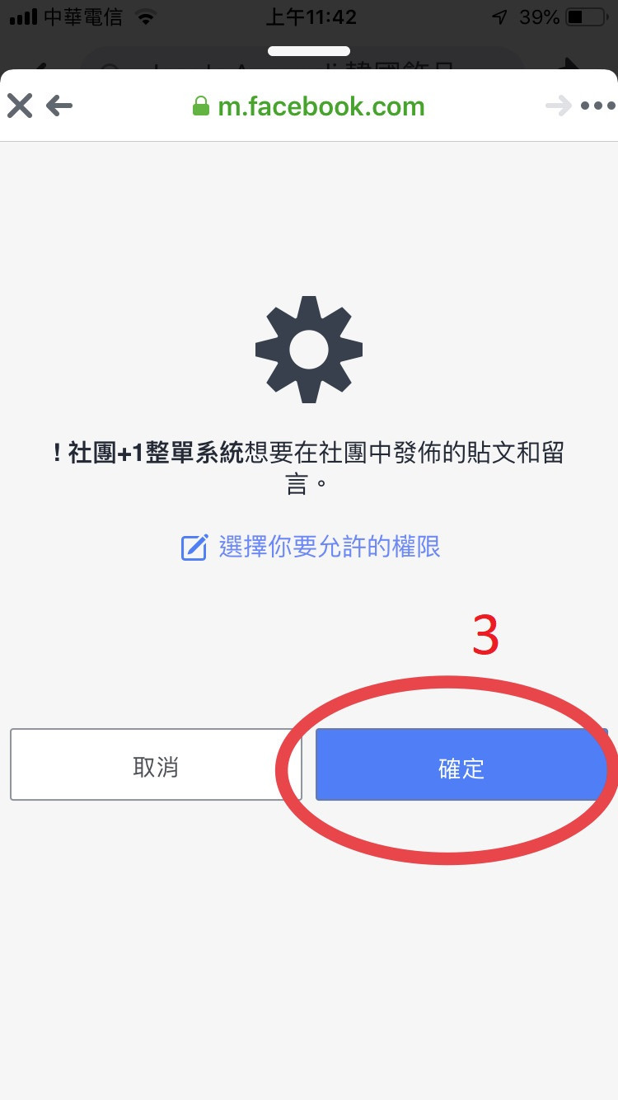
Task: Close the in-app browser with the X icon
Action: 20,106
